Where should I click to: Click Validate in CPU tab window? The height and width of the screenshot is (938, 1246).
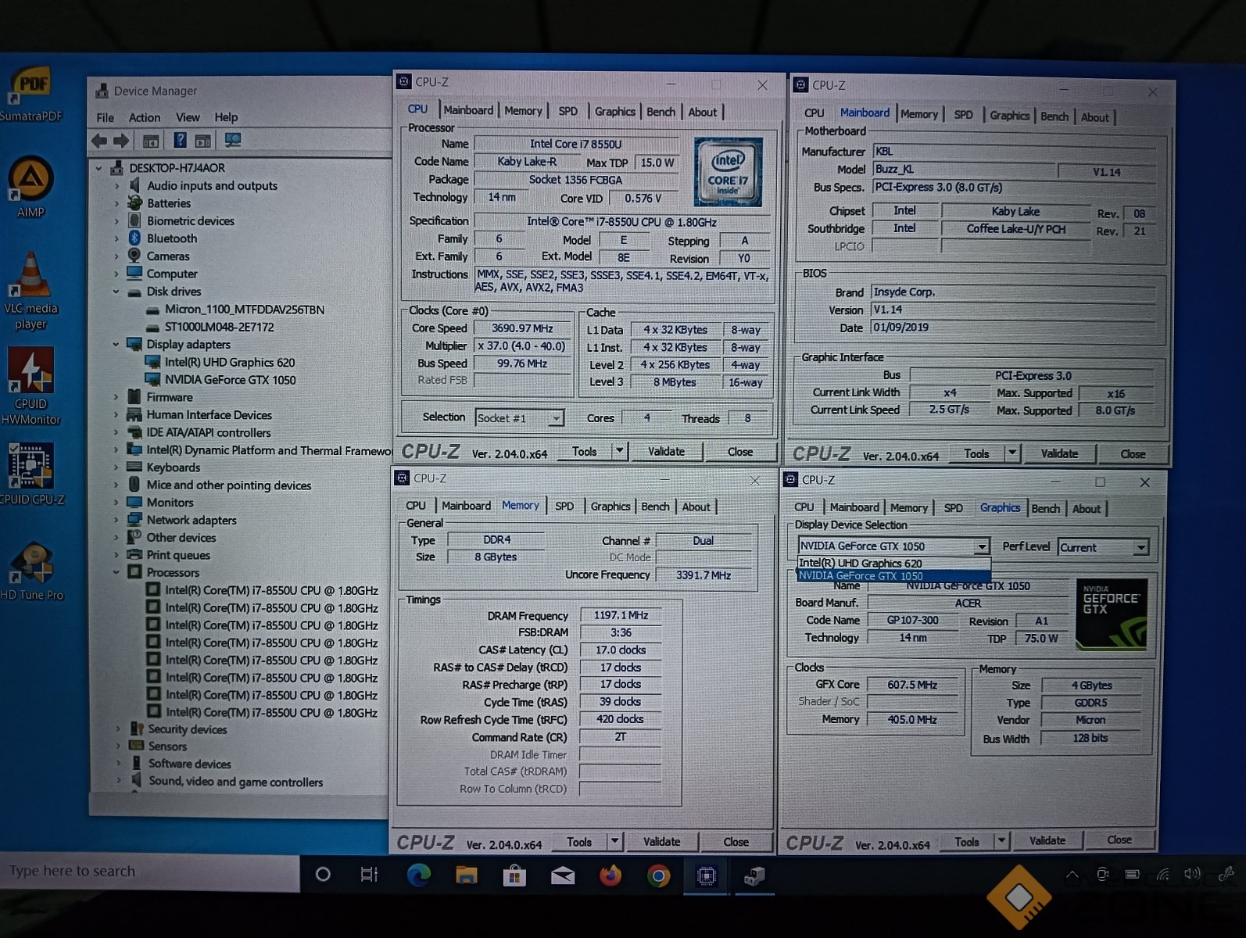(666, 452)
